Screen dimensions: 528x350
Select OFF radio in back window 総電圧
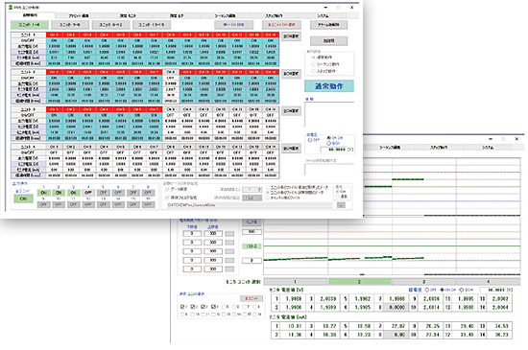coord(427,290)
